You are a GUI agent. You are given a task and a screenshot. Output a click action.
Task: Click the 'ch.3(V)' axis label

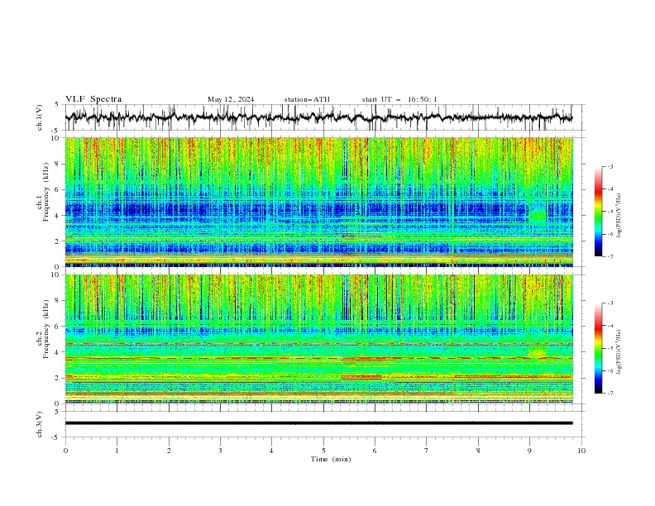pos(40,424)
